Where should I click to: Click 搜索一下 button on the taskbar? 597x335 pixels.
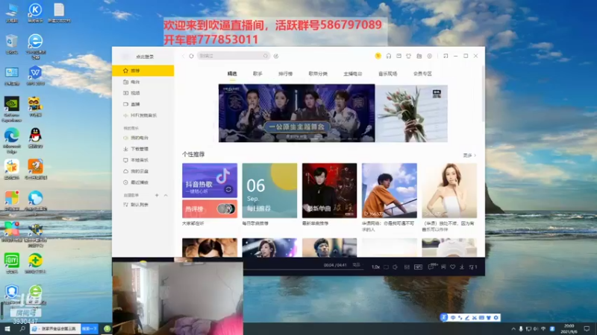90,328
